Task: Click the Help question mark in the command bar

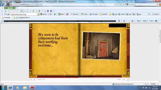Action: [x=156, y=21]
